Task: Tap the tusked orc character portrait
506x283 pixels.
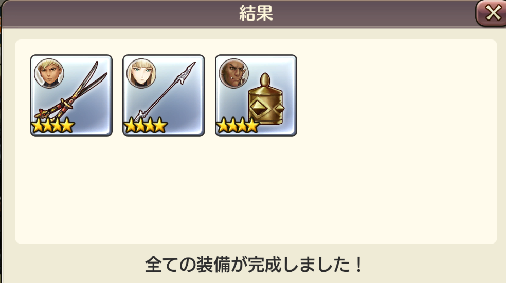Action: click(x=233, y=73)
